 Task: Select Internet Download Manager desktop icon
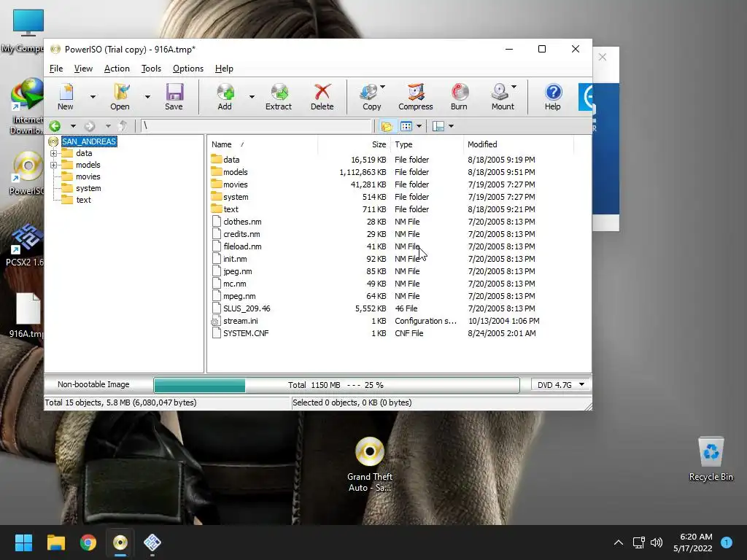tap(27, 106)
